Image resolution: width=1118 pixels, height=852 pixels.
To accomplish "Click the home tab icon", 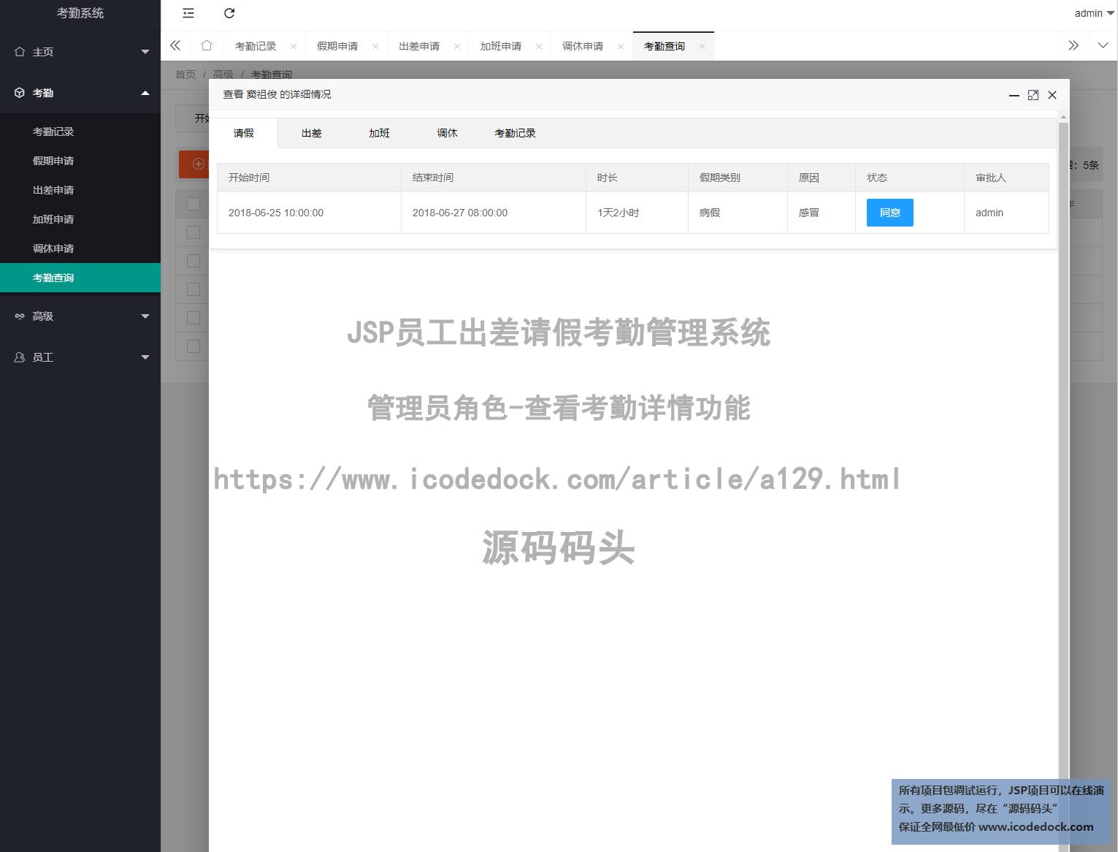I will coord(207,45).
